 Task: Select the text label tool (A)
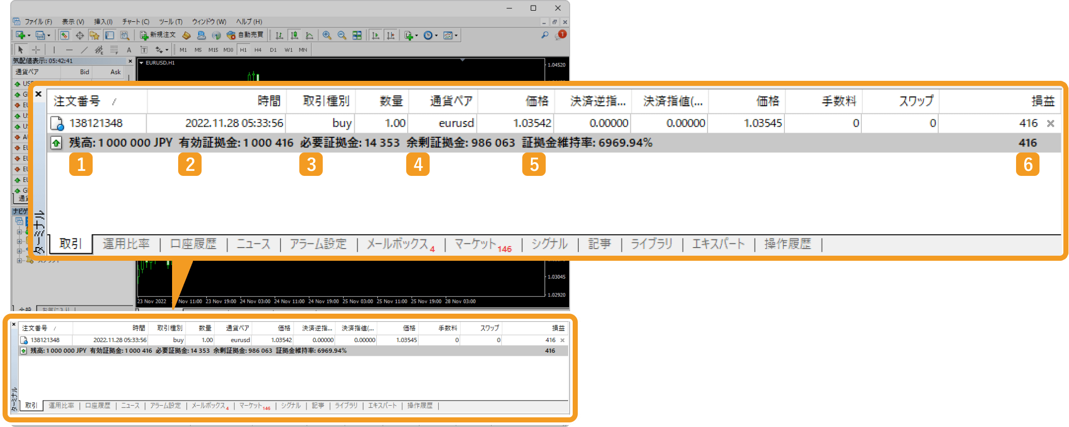point(129,50)
